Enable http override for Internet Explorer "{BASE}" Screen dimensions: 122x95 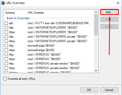pyautogui.click(x=6, y=28)
